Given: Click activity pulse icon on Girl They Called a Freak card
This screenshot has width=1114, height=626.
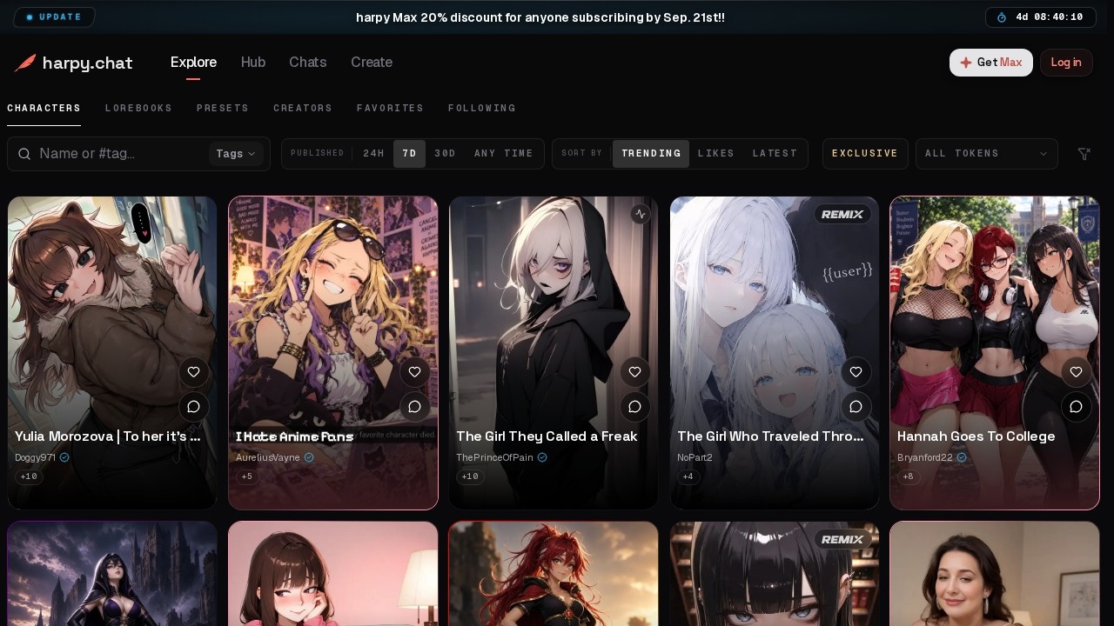Looking at the screenshot, I should [x=641, y=214].
